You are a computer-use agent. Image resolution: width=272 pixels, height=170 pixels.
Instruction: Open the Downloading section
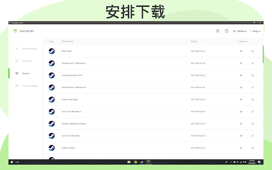click(x=26, y=49)
